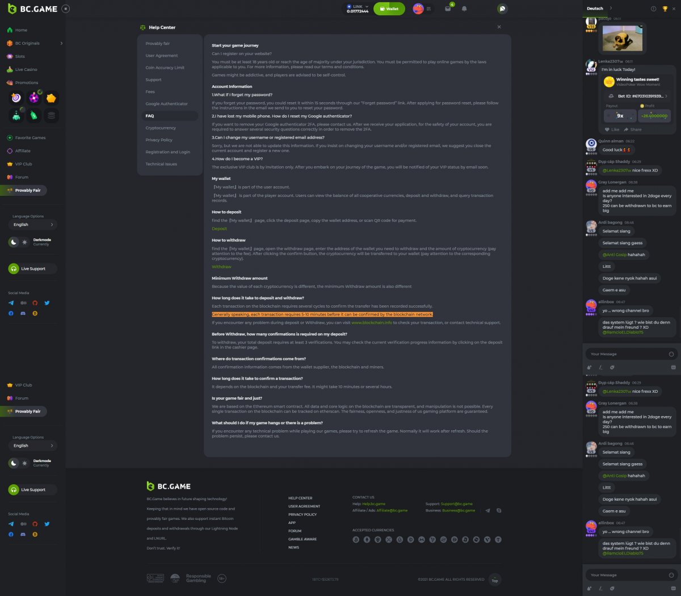Screen dimensions: 681x596
Task: Click the piggy bank bonus icon
Action: point(51,98)
